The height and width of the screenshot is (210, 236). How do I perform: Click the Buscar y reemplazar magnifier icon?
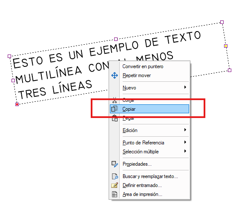[115, 176]
